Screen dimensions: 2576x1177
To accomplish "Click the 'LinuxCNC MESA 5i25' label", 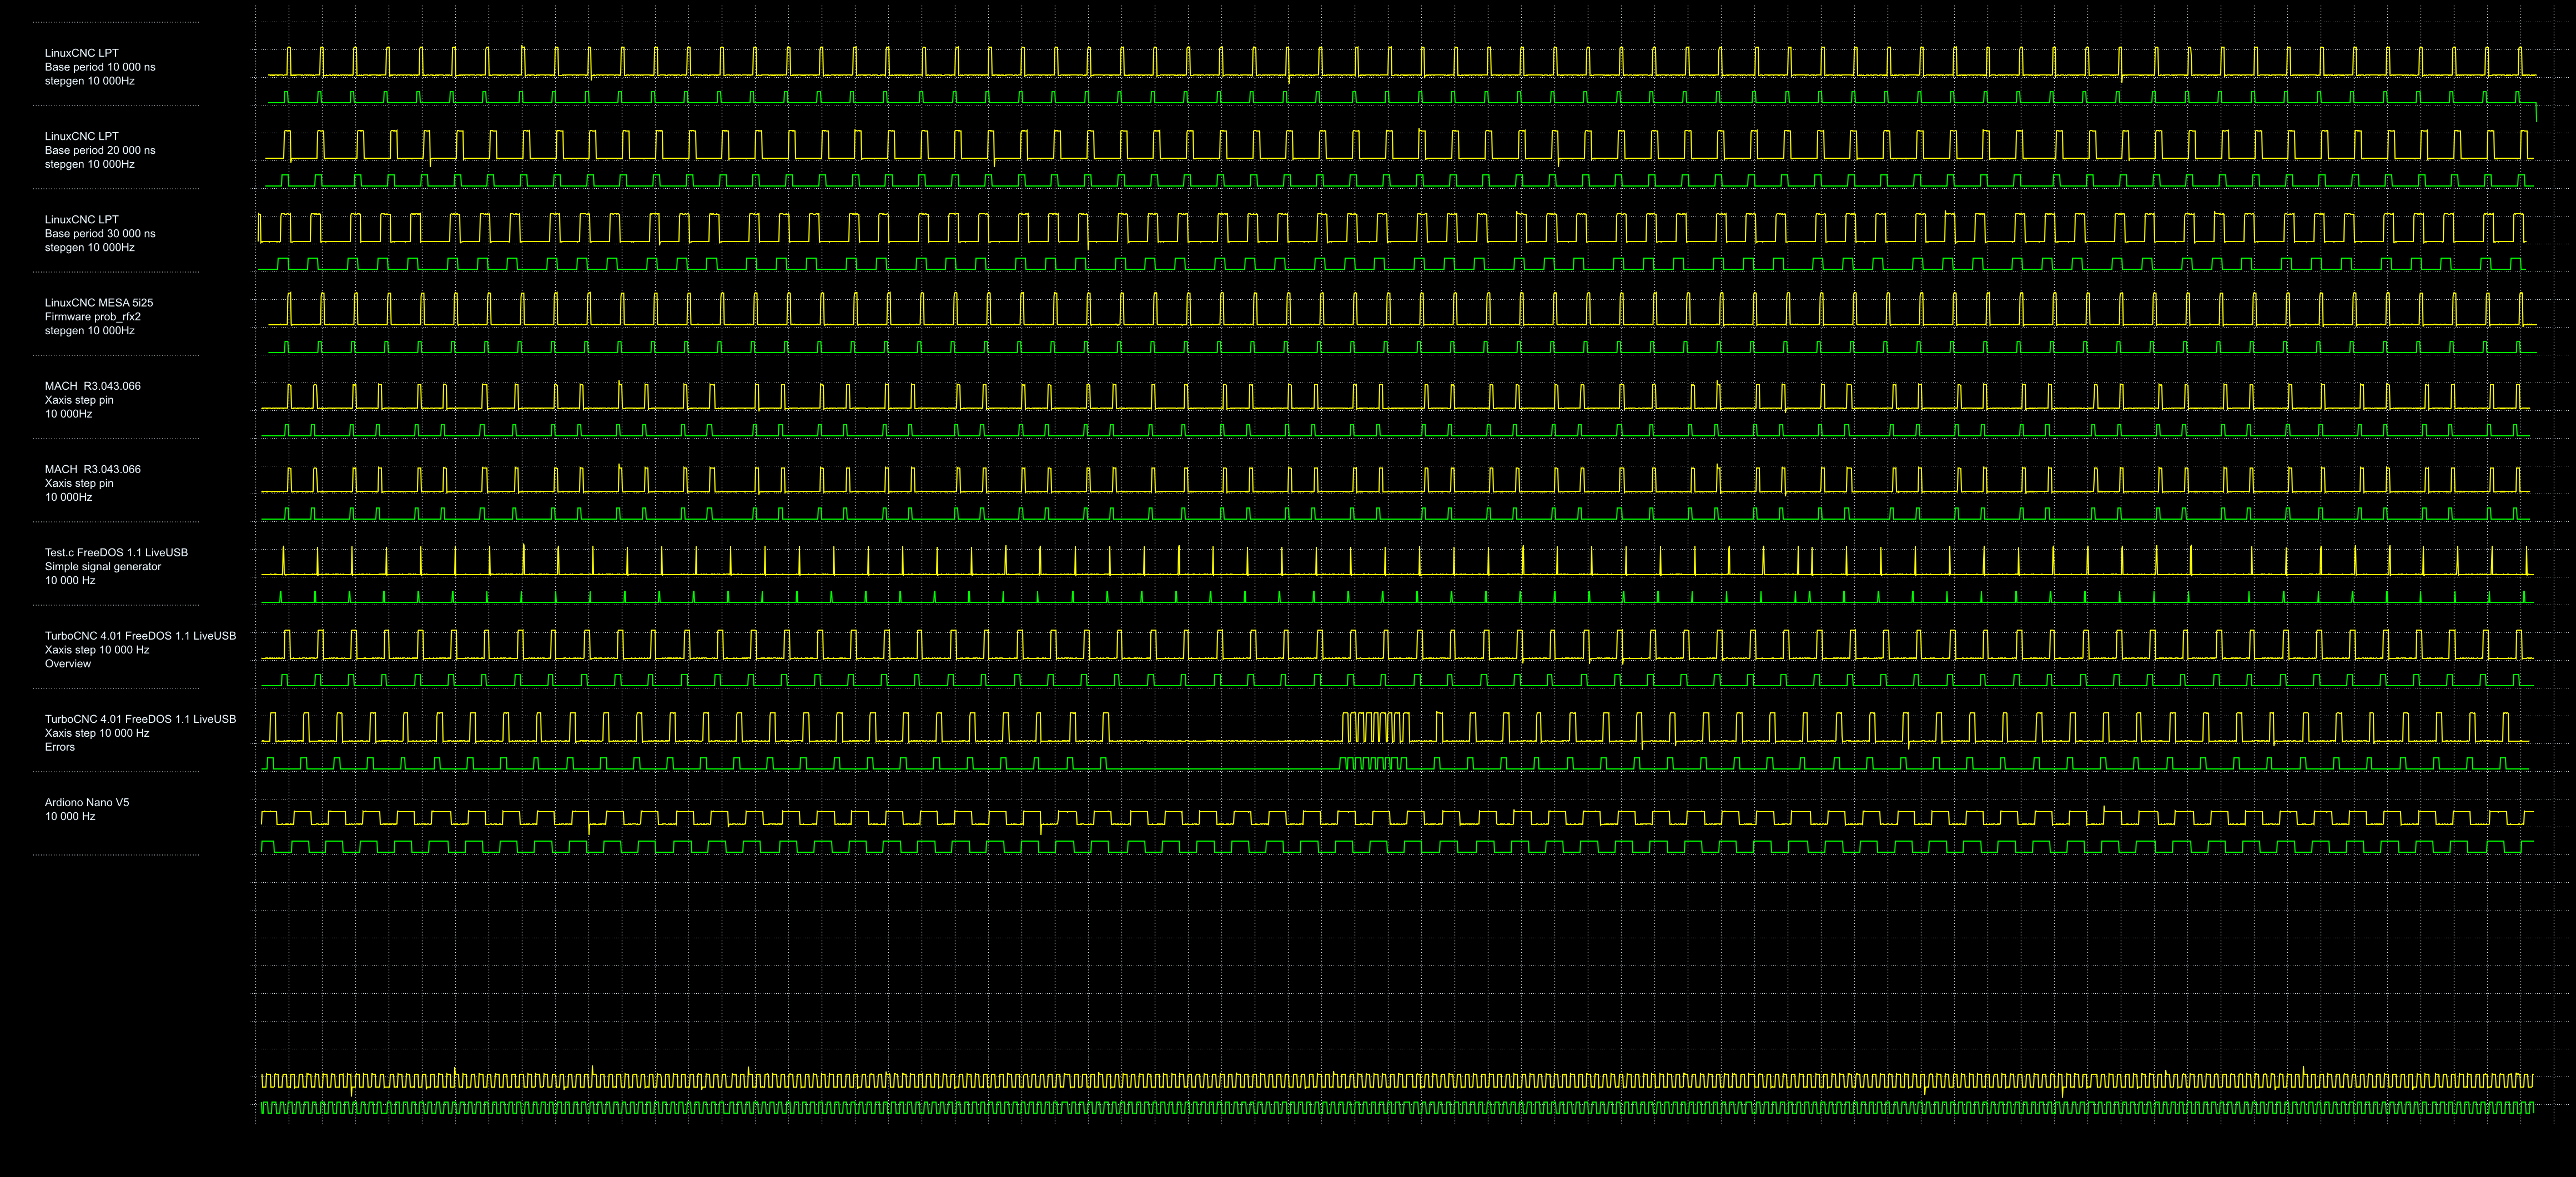I will pos(99,302).
